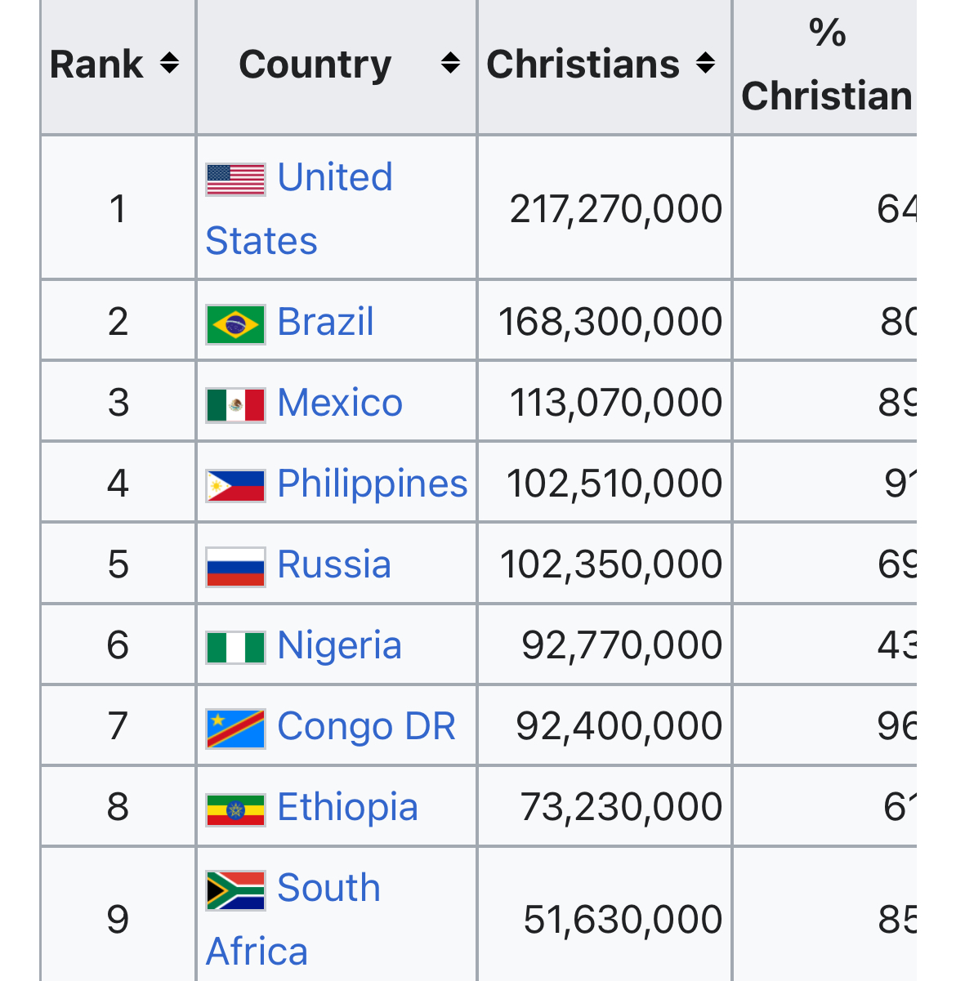Go to the Congo DR link
The image size is (956, 981).
tap(366, 726)
